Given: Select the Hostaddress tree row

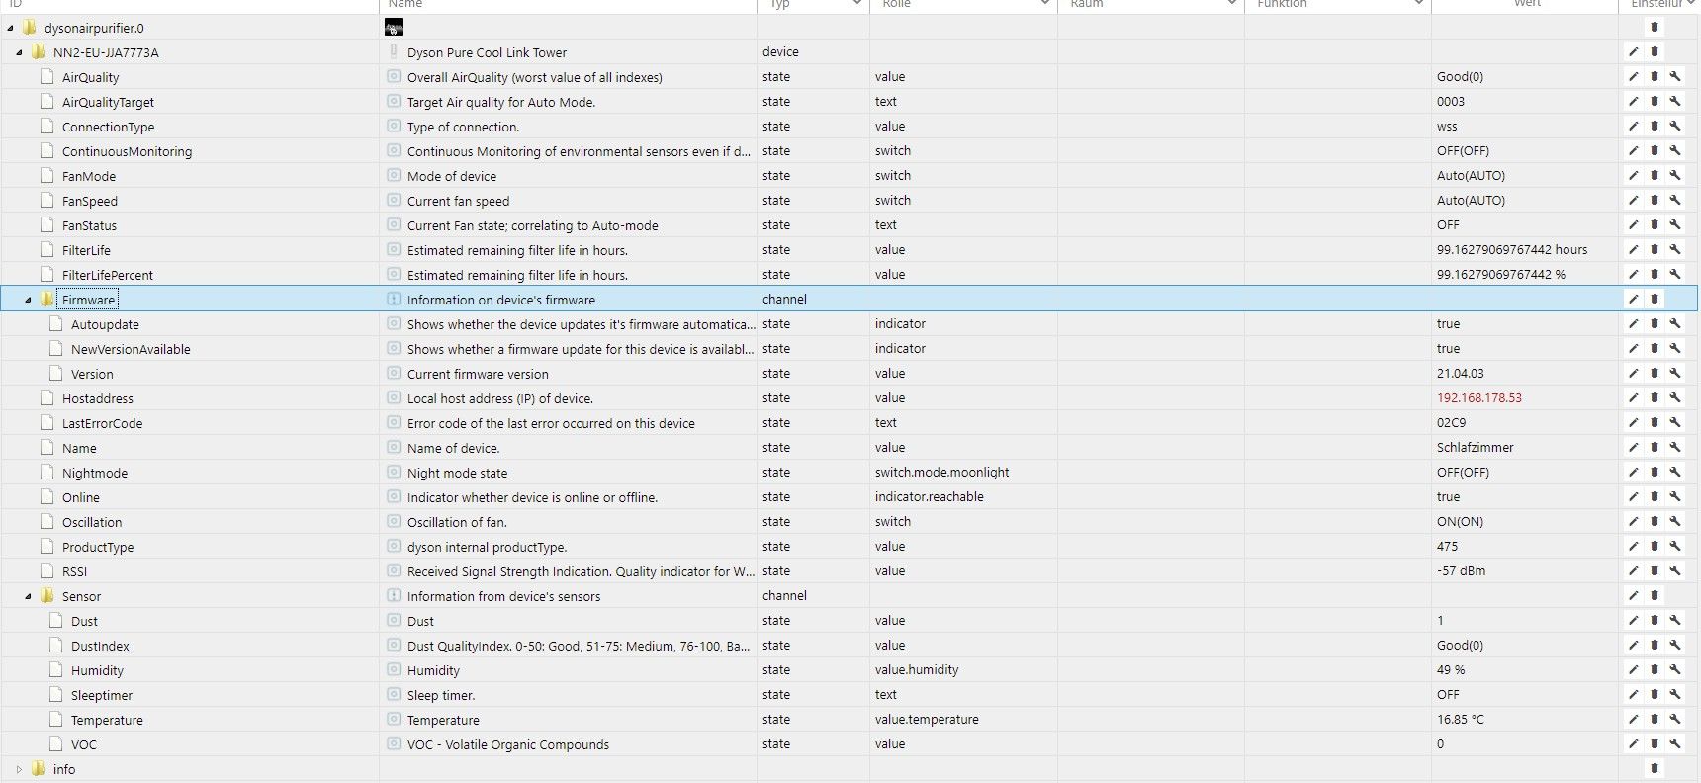Looking at the screenshot, I should coord(850,398).
